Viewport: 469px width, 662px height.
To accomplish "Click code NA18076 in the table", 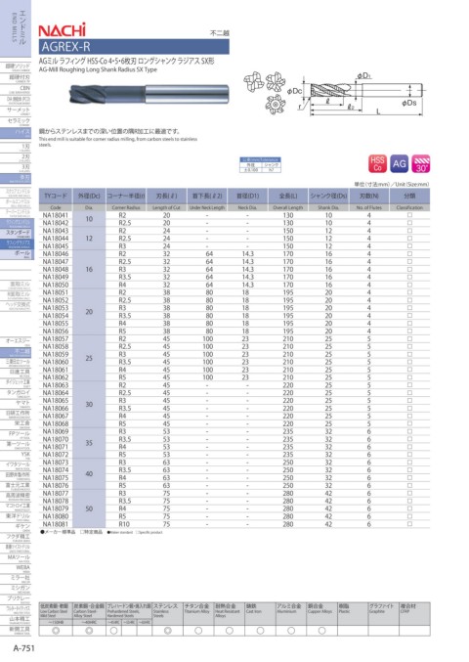I will click(56, 486).
